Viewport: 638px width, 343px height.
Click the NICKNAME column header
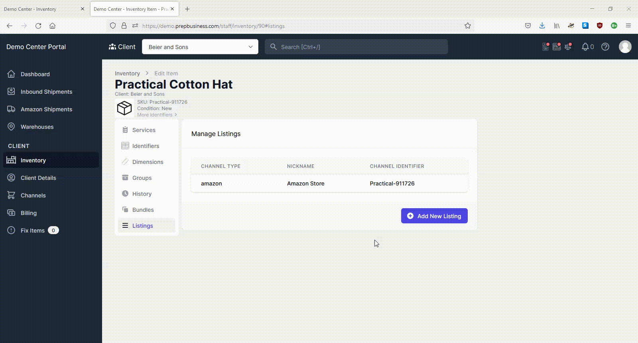[301, 166]
